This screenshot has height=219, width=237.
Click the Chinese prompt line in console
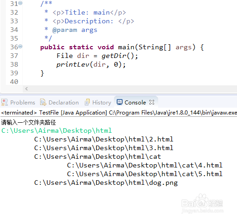click(29, 122)
